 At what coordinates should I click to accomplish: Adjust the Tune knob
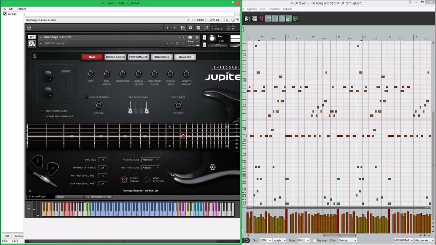[212, 38]
